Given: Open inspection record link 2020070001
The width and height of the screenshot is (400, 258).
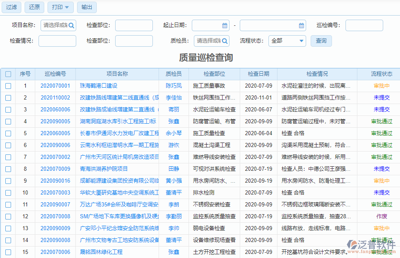Looking at the screenshot, I should coord(56,86).
